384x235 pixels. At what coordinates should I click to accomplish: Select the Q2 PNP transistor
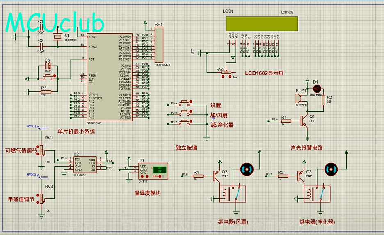coord(216,176)
